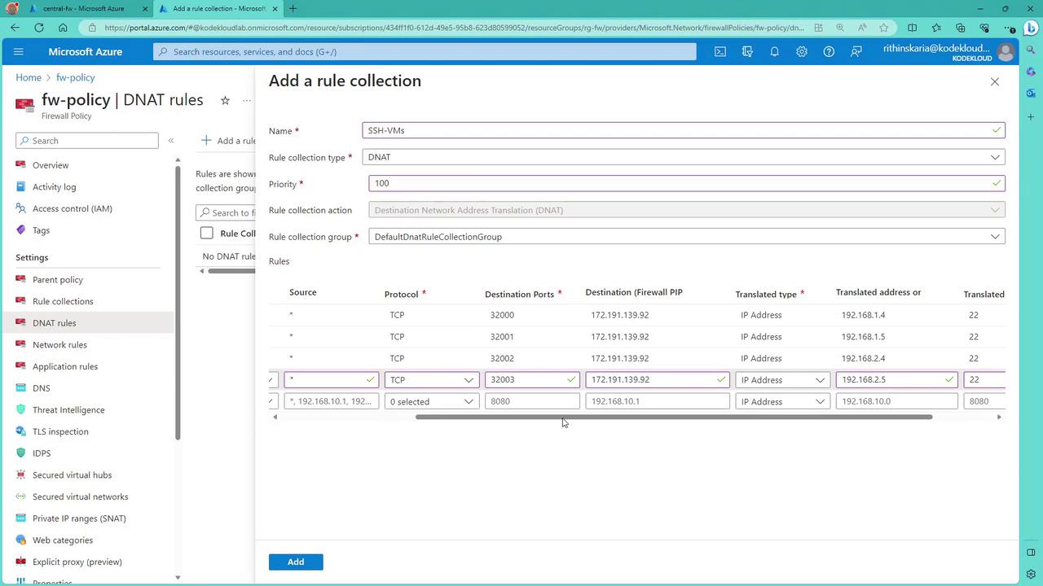1043x586 pixels.
Task: Open the feedback icon in header
Action: pos(856,51)
